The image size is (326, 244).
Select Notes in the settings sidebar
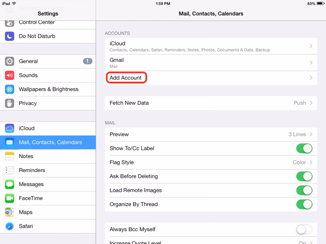tap(26, 157)
